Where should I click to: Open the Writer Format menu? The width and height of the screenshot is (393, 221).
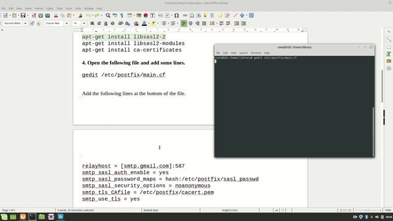pyautogui.click(x=39, y=9)
